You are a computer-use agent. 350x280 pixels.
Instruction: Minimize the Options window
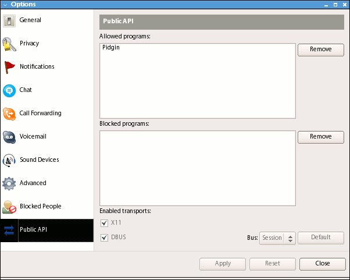pos(326,5)
